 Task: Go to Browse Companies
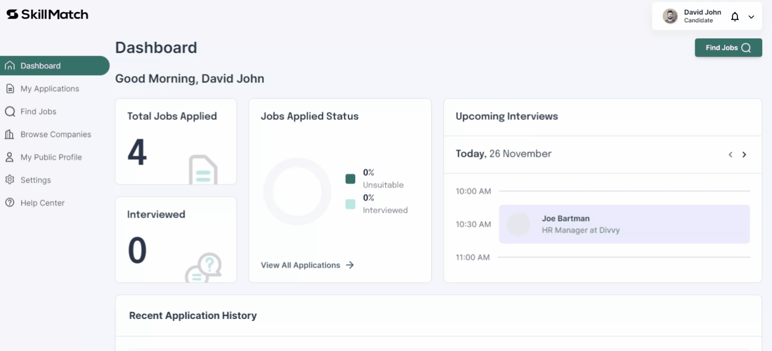(x=56, y=134)
